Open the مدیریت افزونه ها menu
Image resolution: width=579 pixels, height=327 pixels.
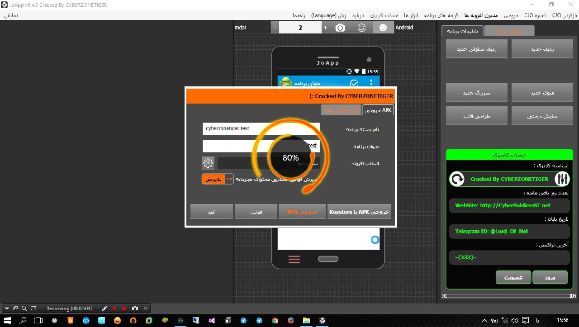[x=484, y=15]
